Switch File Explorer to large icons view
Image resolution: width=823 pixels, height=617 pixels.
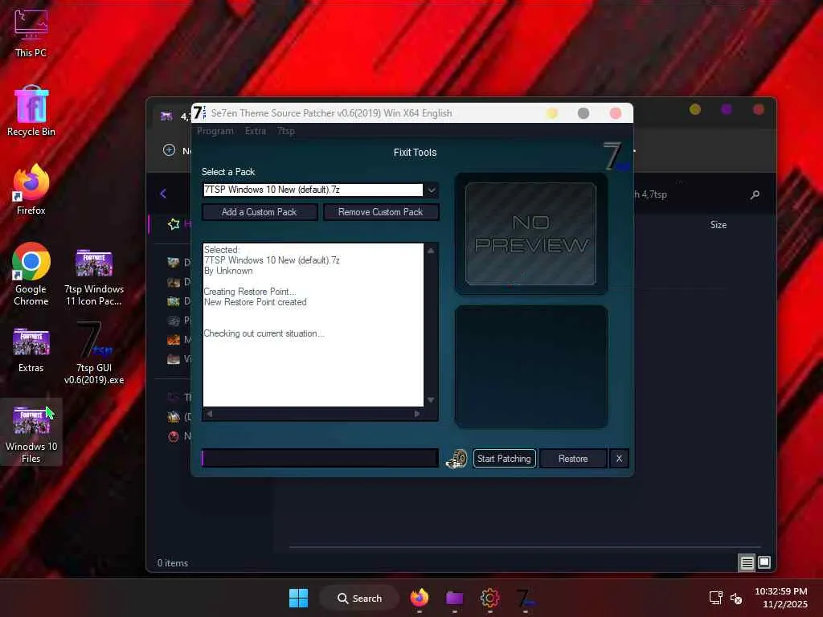pos(764,562)
